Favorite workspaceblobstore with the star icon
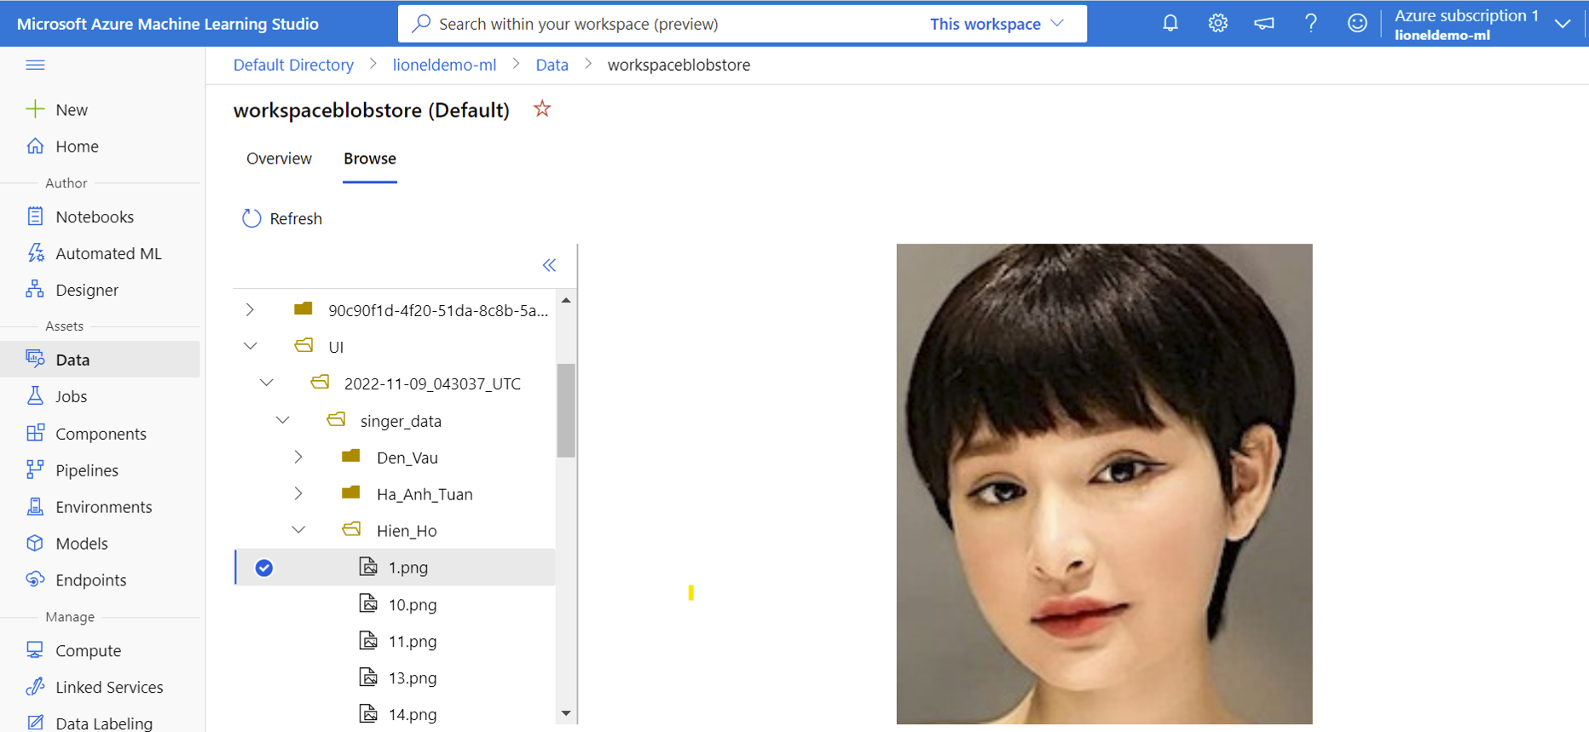This screenshot has height=732, width=1589. 542,109
